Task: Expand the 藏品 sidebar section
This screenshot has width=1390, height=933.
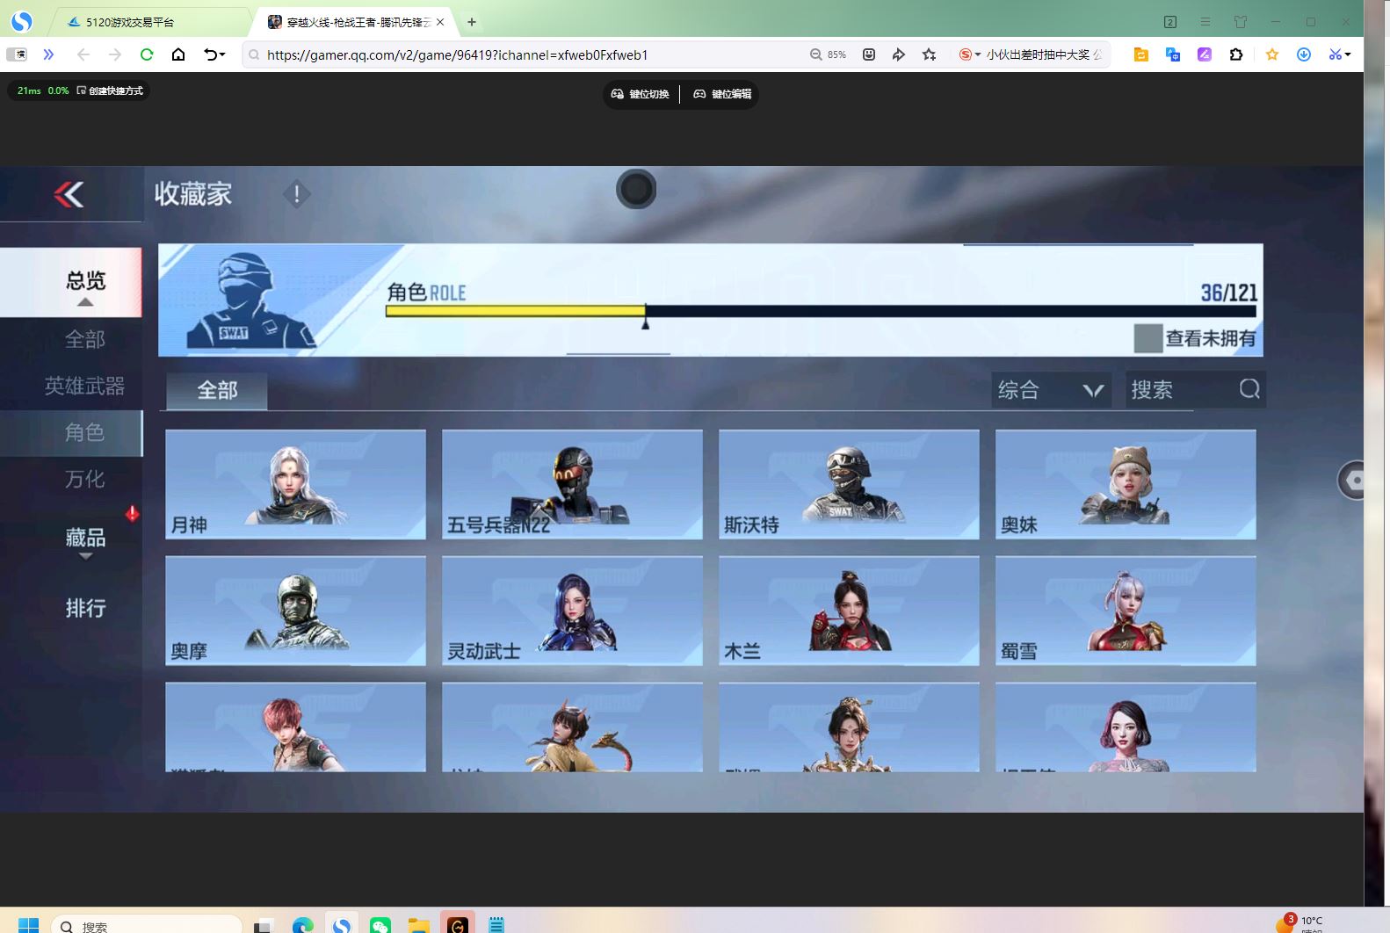Action: [x=85, y=539]
